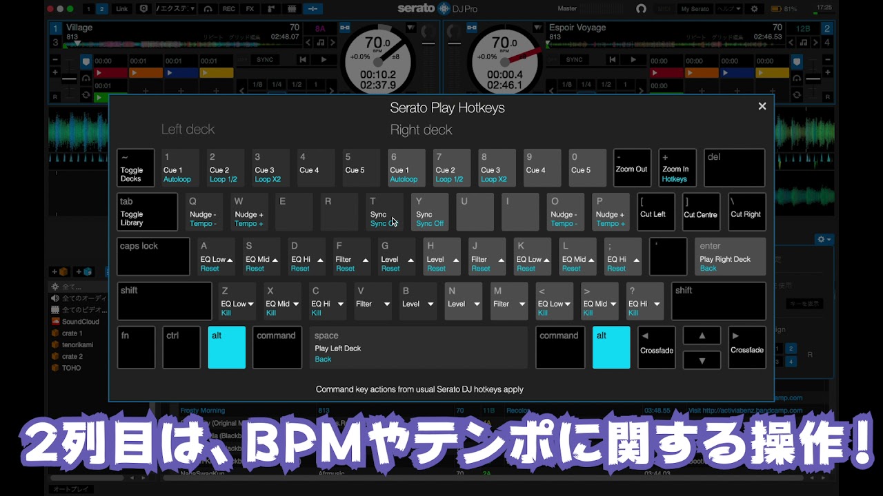Open the ヘルプ help dropdown
883x496 pixels.
pyautogui.click(x=728, y=9)
